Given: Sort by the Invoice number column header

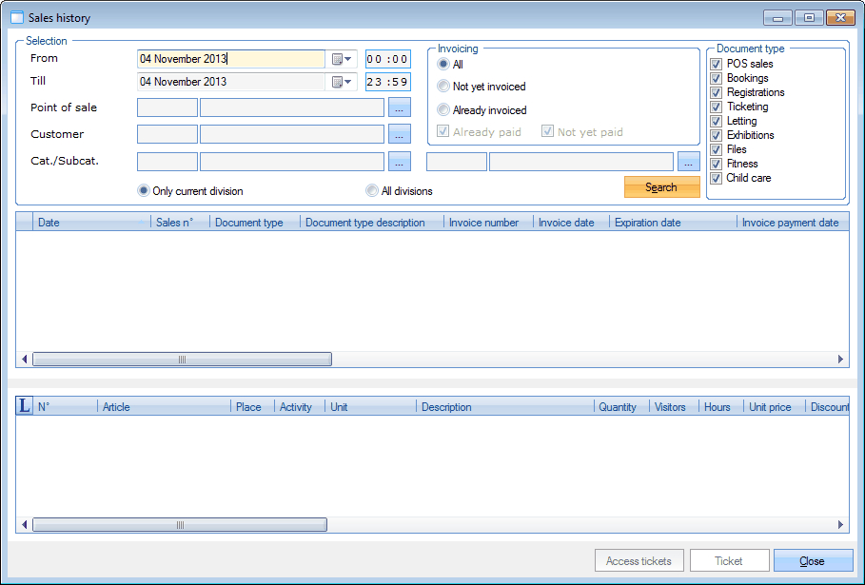Looking at the screenshot, I should (x=483, y=223).
